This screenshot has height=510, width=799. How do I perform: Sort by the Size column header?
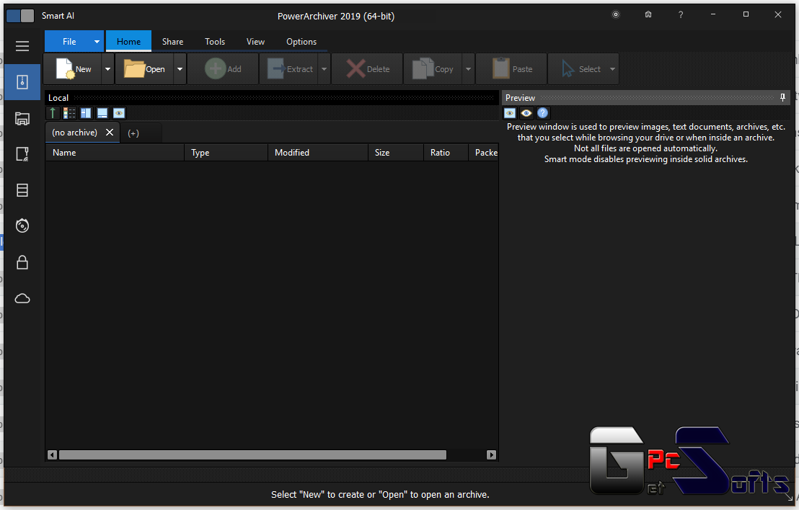pos(395,152)
